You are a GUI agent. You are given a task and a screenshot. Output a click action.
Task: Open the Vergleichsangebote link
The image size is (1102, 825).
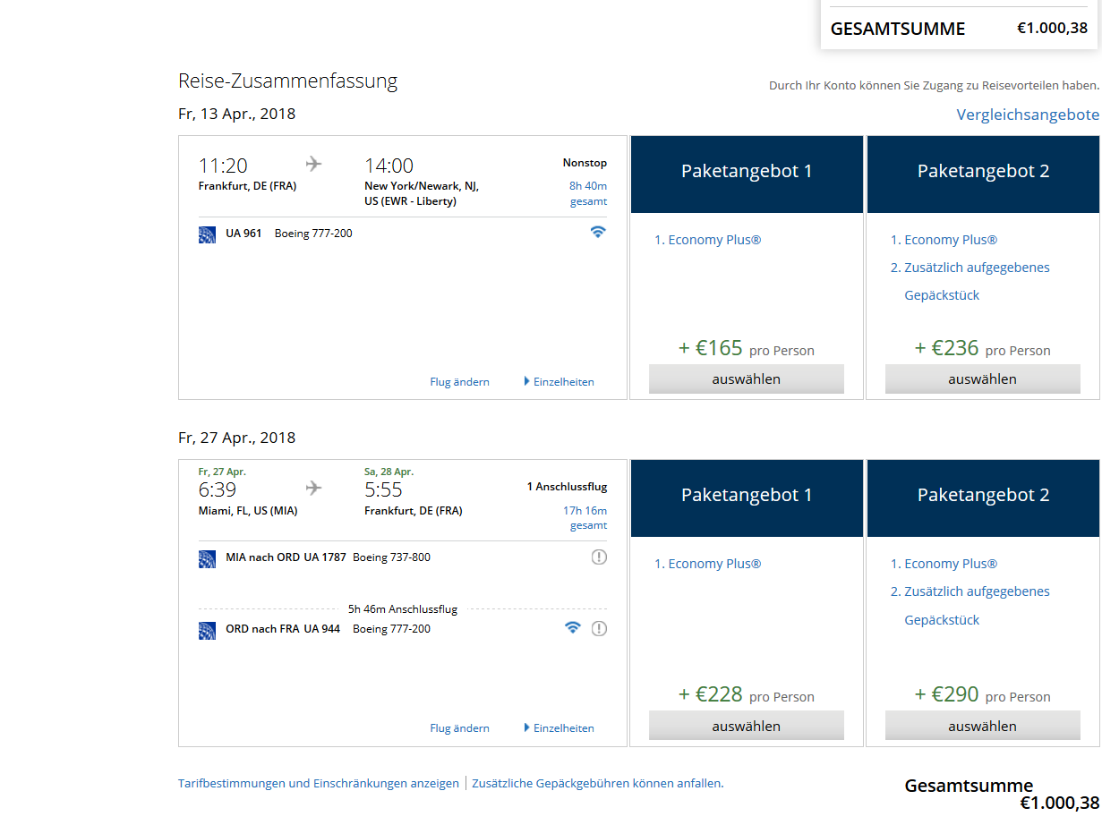pyautogui.click(x=1027, y=115)
